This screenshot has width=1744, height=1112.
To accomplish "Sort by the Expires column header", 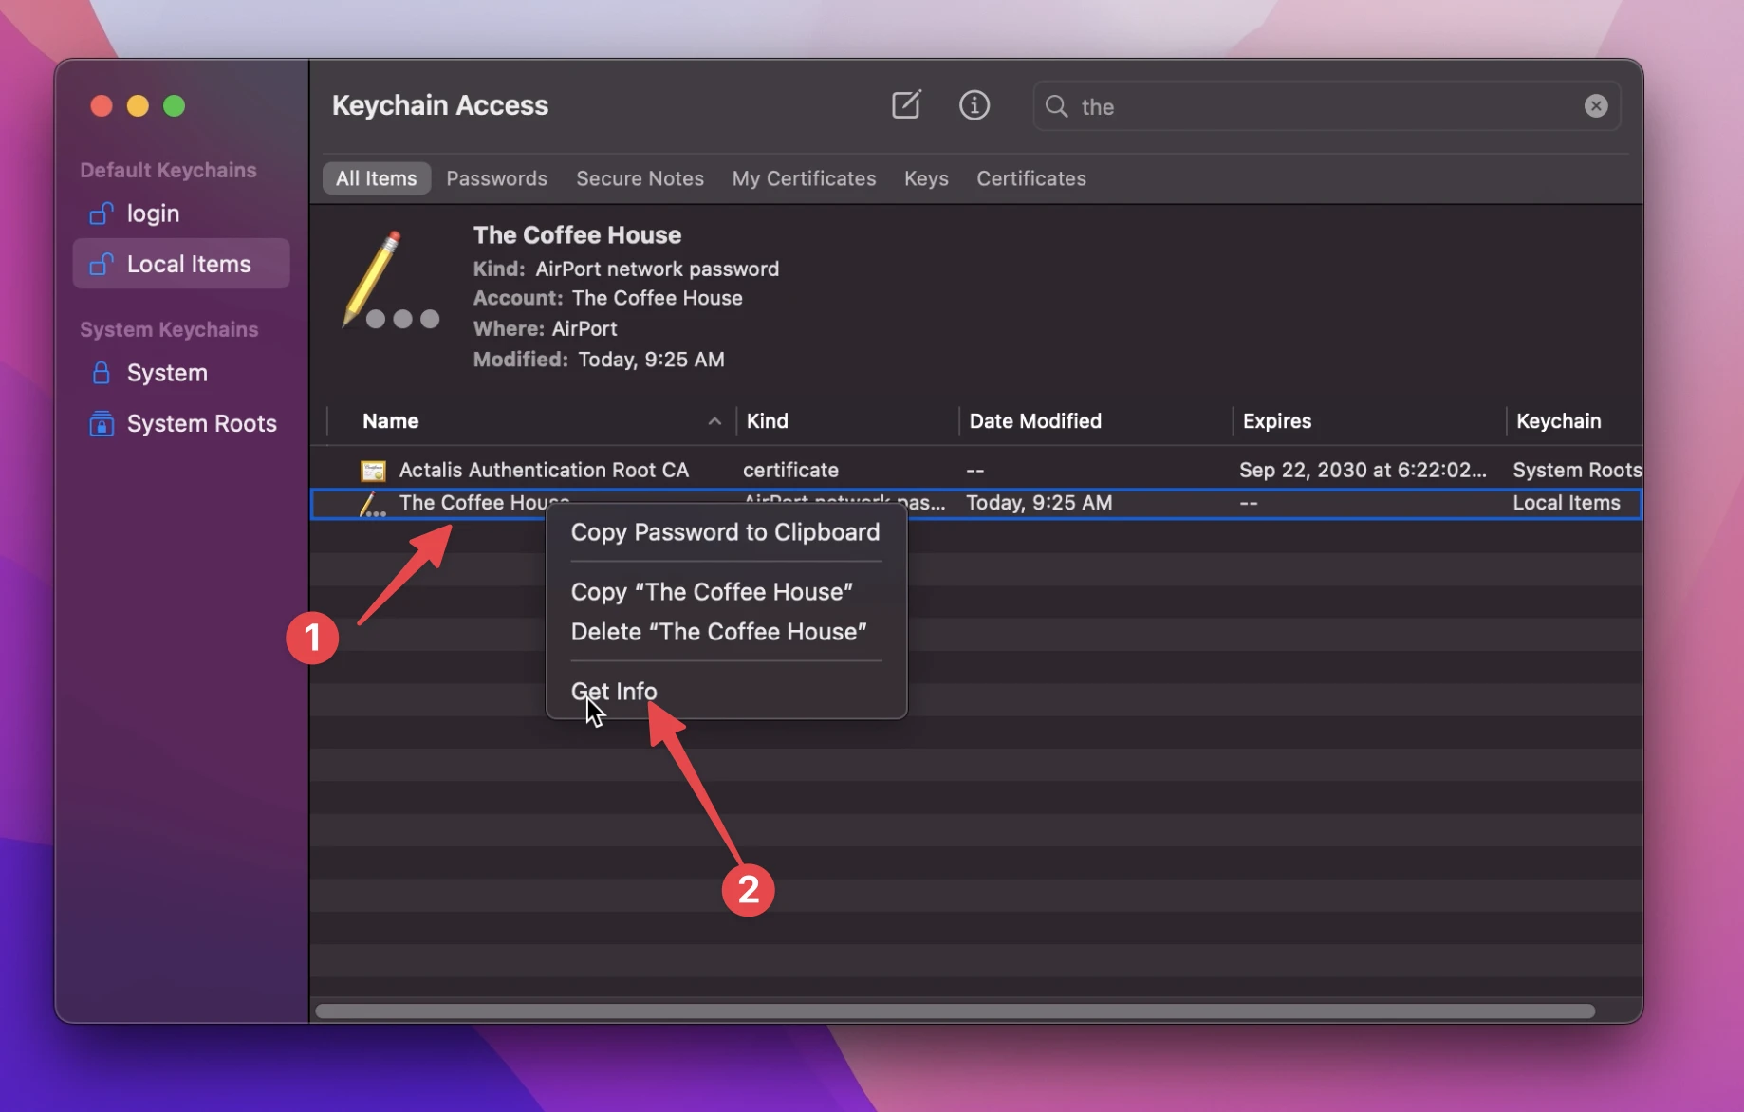I will [x=1276, y=421].
